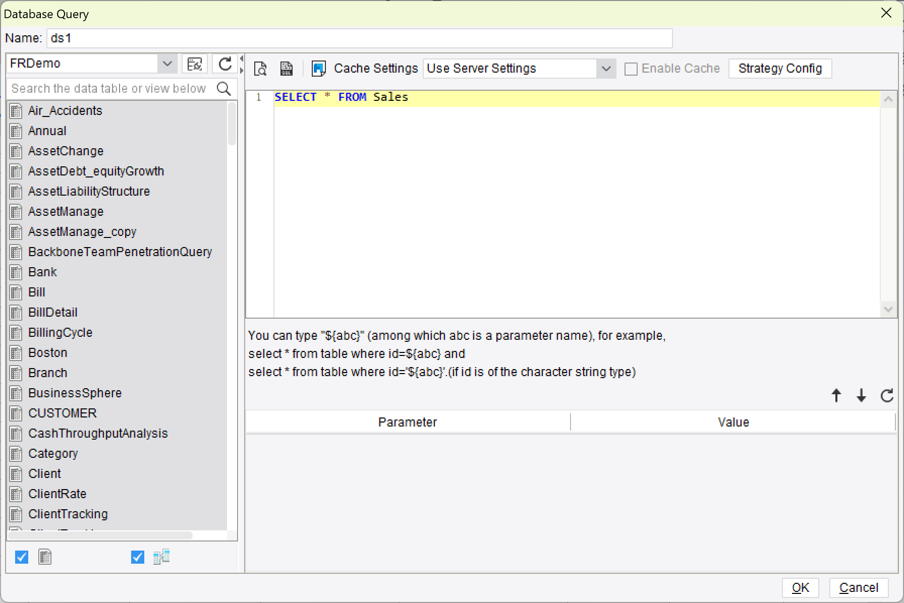904x603 pixels.
Task: Cancel the Database Query dialog
Action: [x=858, y=587]
